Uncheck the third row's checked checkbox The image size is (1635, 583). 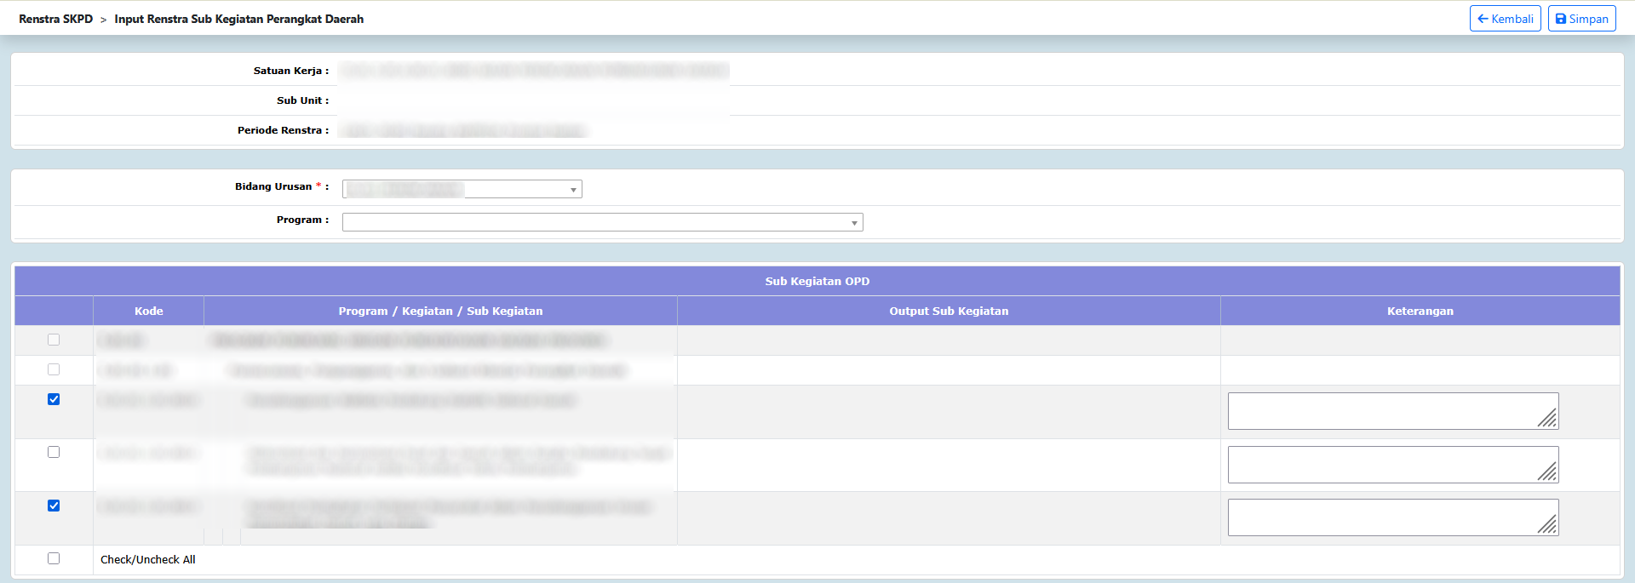54,399
